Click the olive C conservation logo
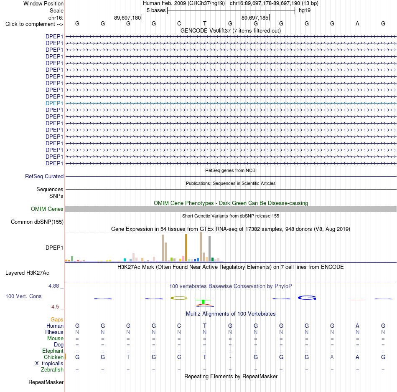 [x=179, y=298]
